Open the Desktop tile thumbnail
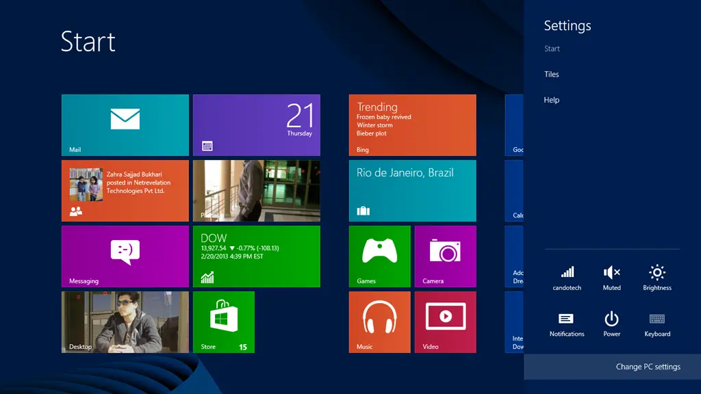701x394 pixels. [x=125, y=321]
